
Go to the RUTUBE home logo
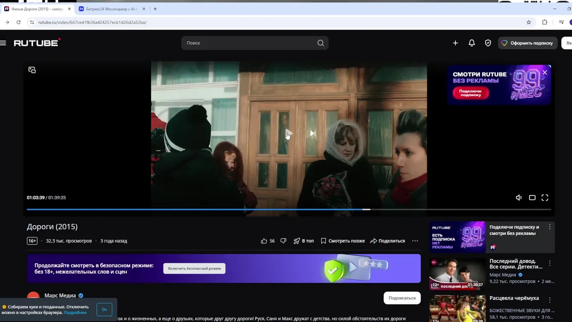[37, 42]
